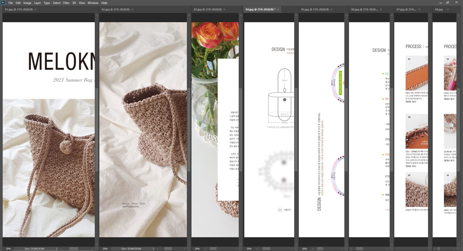Click scroll-down arrow of 02.jpg vertical scrollbar
The width and height of the screenshot is (463, 251).
(x=189, y=244)
